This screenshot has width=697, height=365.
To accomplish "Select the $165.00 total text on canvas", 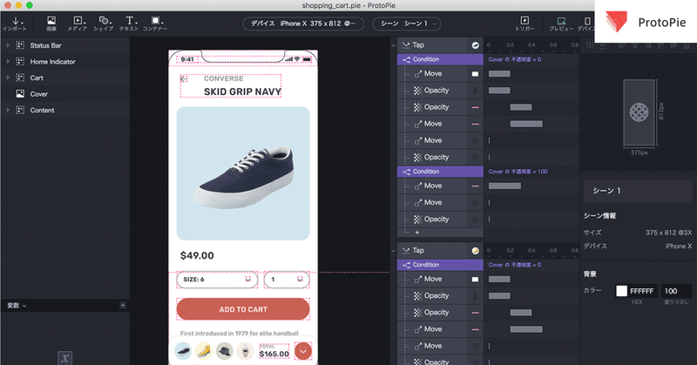I will point(274,354).
